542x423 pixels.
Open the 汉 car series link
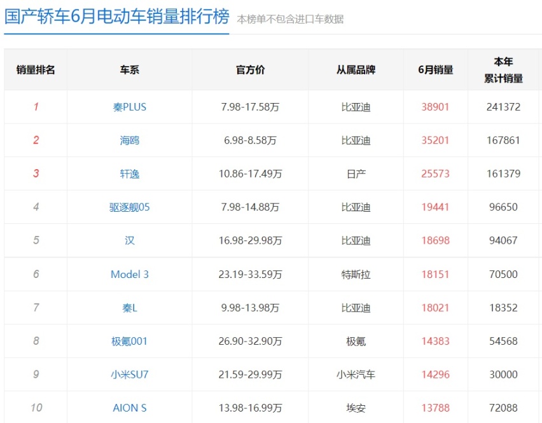(130, 240)
